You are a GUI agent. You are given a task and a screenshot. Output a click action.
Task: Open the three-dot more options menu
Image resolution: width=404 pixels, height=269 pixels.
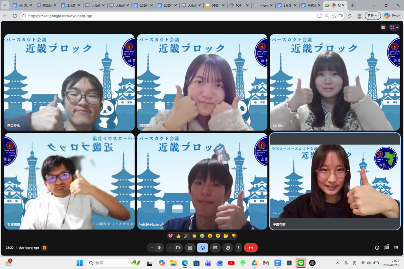click(238, 248)
